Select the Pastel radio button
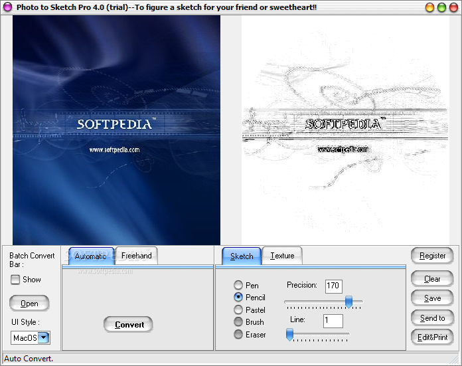Screen dimensions: 462x366 pyautogui.click(x=238, y=310)
